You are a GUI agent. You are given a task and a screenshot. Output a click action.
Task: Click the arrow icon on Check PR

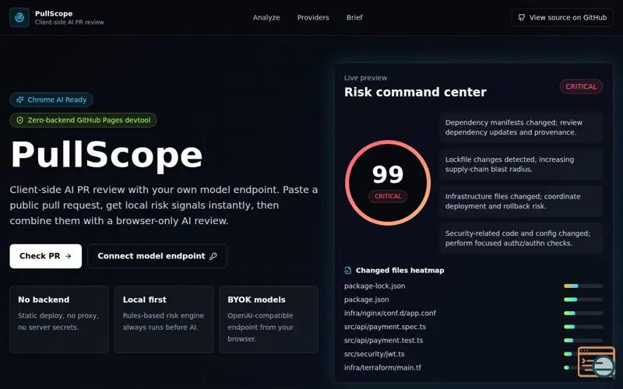tap(68, 256)
